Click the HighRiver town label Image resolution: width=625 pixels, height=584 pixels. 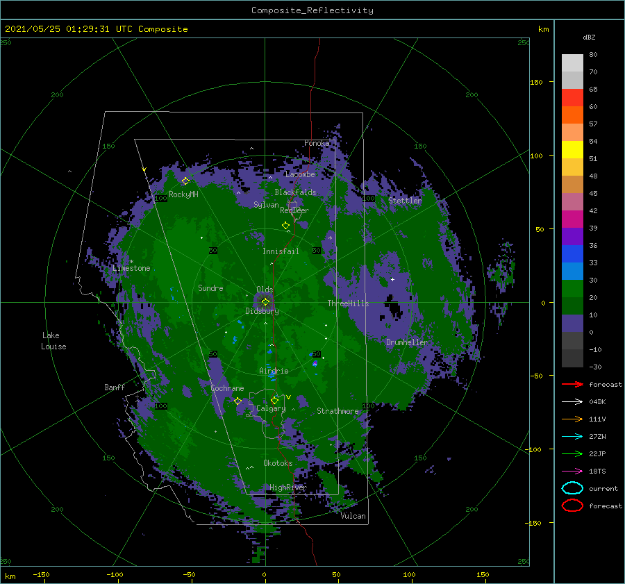pos(287,487)
